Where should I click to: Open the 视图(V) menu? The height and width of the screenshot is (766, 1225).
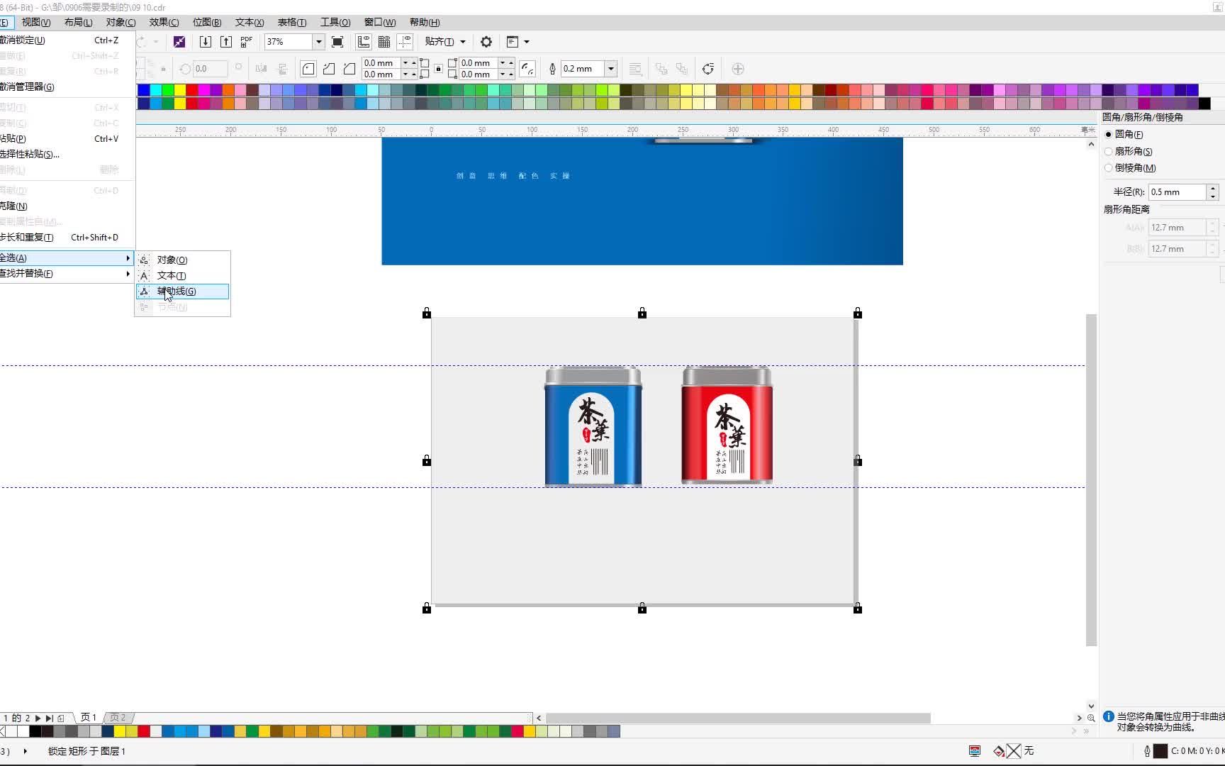pyautogui.click(x=35, y=22)
